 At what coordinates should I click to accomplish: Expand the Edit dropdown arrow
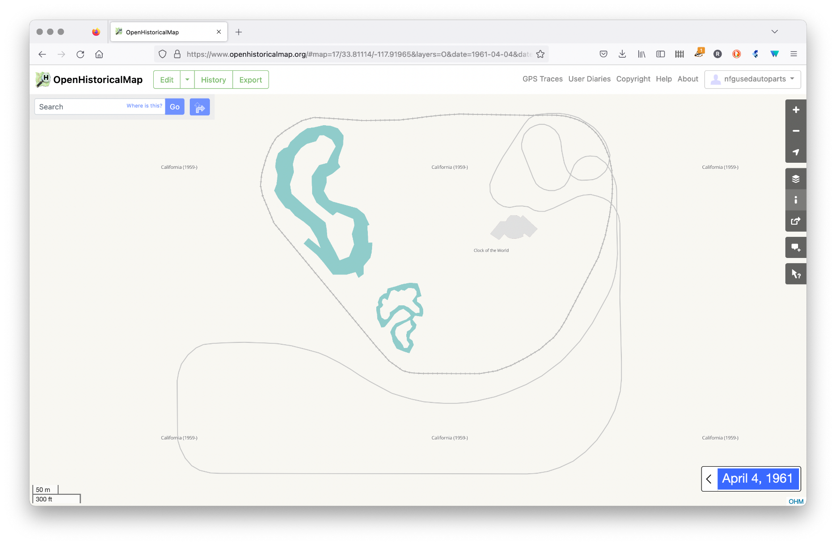pyautogui.click(x=187, y=80)
